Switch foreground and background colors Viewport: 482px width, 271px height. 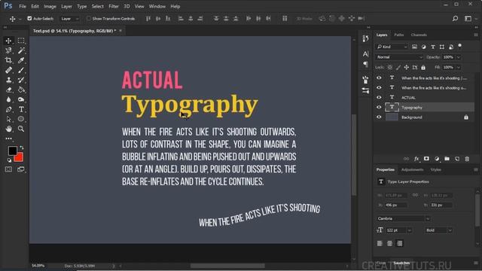click(21, 148)
